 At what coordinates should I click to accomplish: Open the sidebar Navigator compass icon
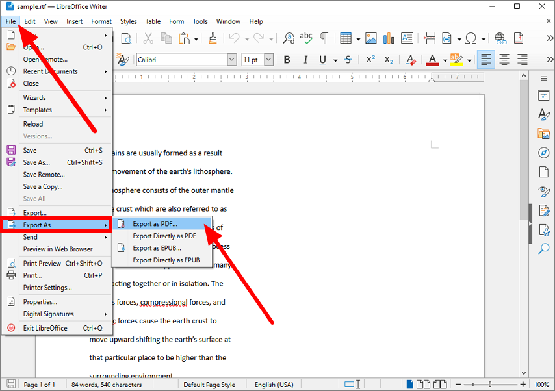point(544,153)
